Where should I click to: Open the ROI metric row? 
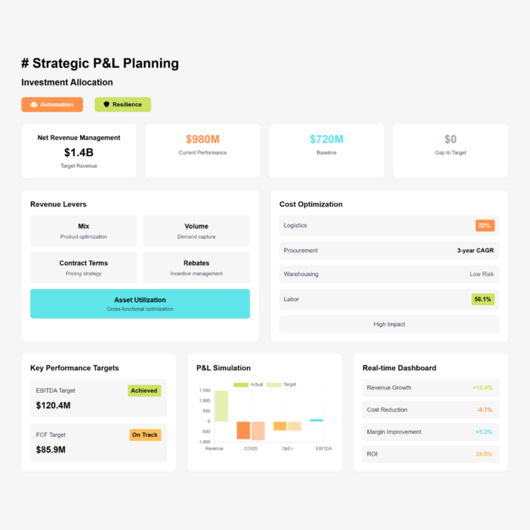tap(431, 454)
